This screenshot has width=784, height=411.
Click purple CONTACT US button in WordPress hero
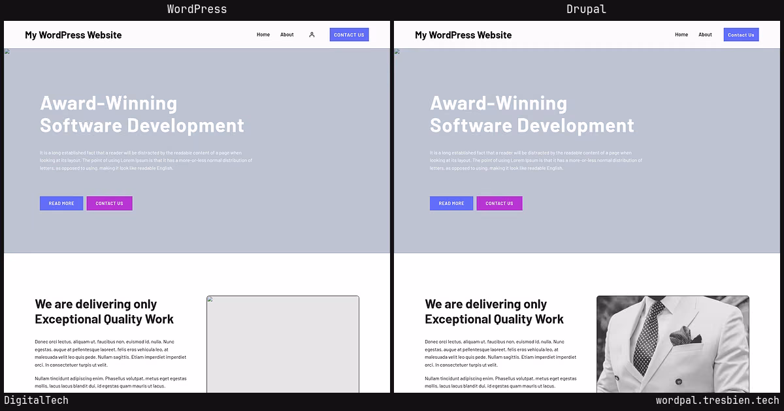pos(109,204)
